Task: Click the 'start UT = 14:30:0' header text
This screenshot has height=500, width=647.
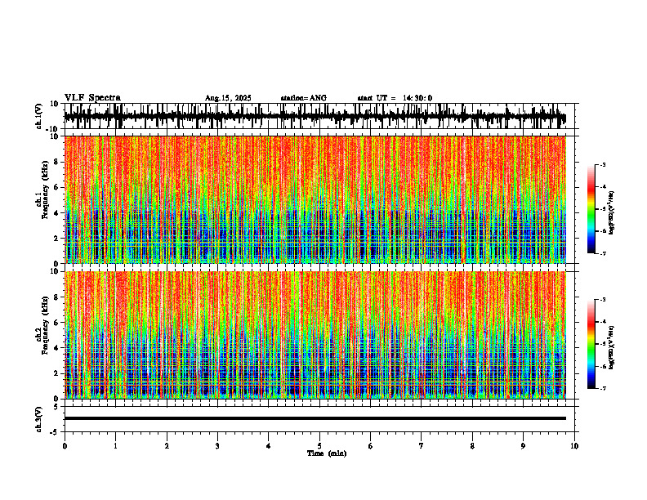Action: tap(395, 98)
